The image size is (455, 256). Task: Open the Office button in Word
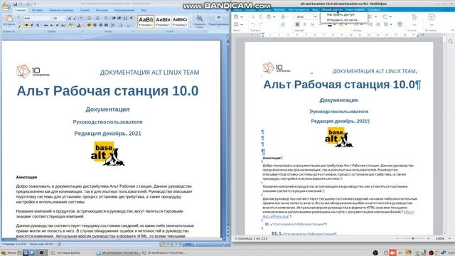6,6
